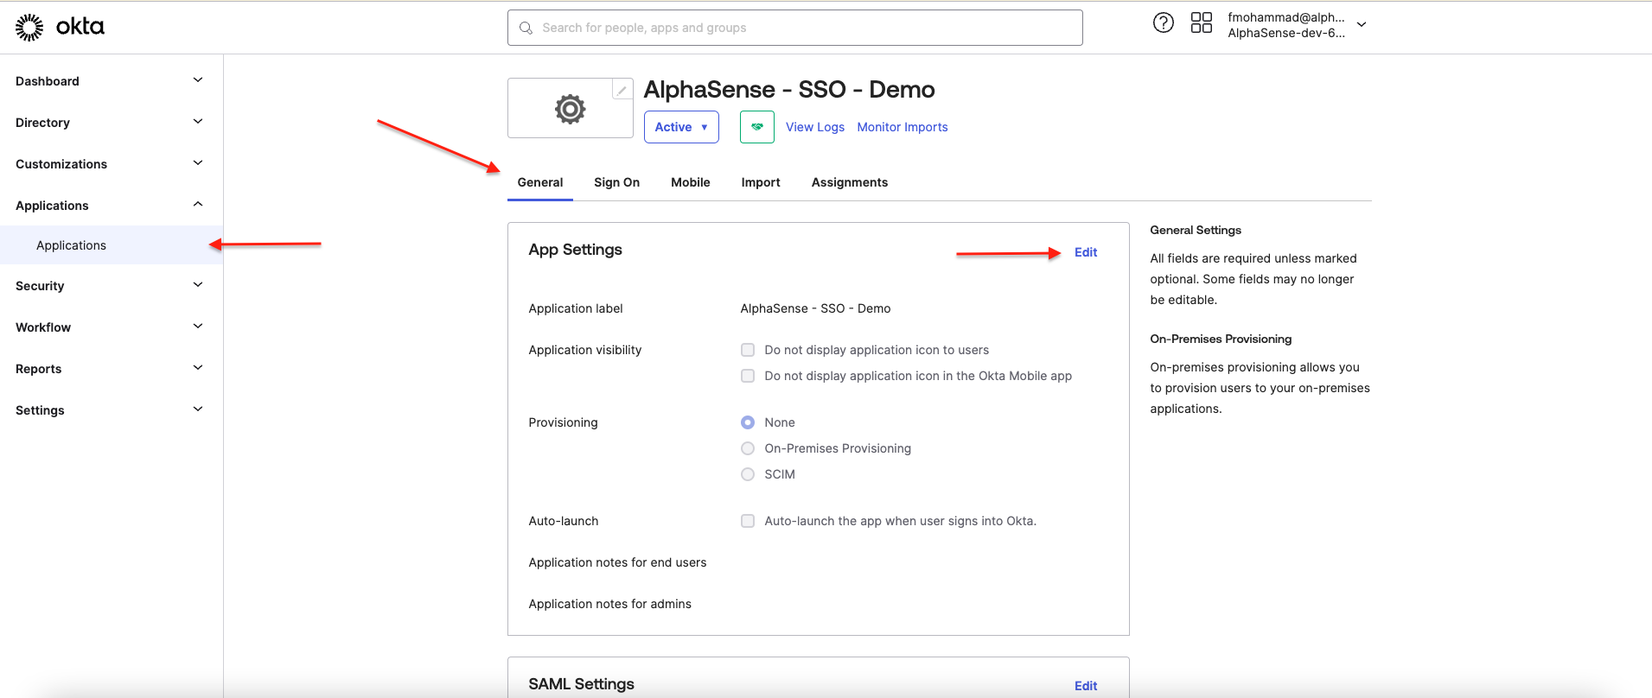Switch to the Sign On tab
Image resolution: width=1652 pixels, height=698 pixels.
617,182
